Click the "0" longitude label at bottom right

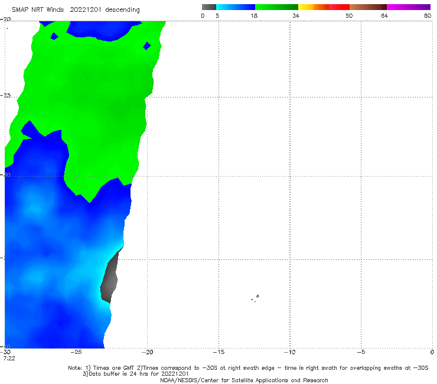432,352
